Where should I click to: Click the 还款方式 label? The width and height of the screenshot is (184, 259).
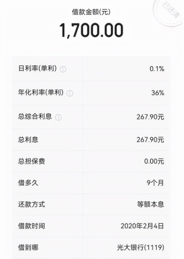31,204
